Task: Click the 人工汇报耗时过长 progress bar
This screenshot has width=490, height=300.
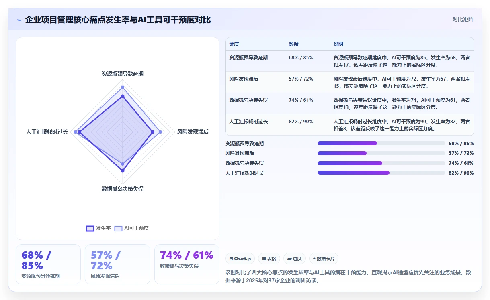Action: coord(381,173)
